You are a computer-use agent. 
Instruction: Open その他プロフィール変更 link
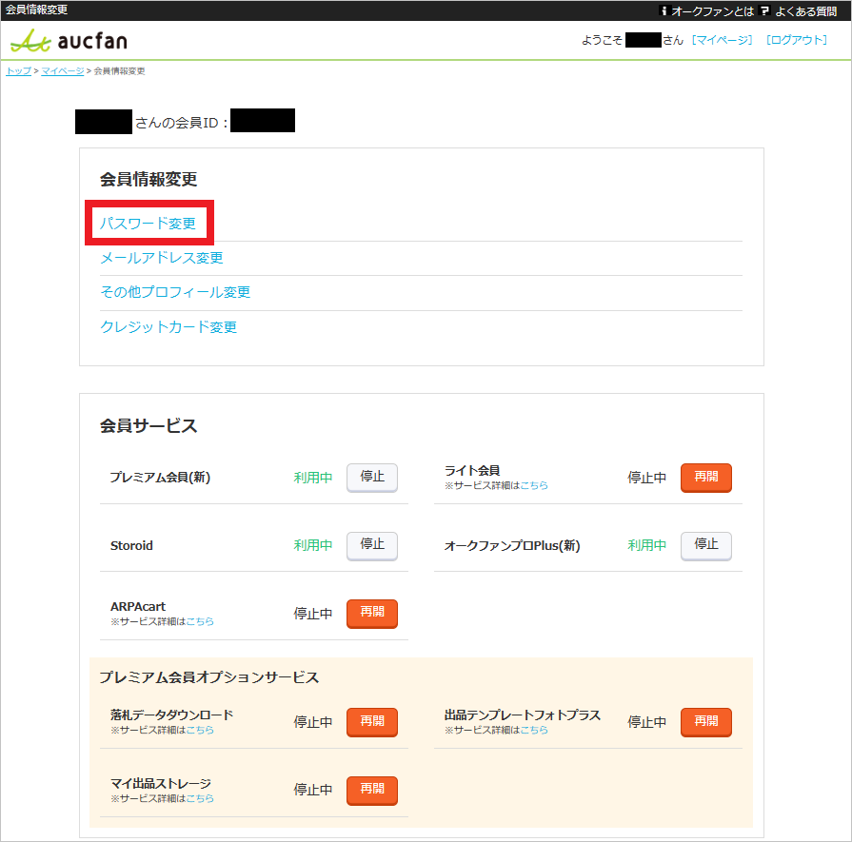click(x=175, y=292)
